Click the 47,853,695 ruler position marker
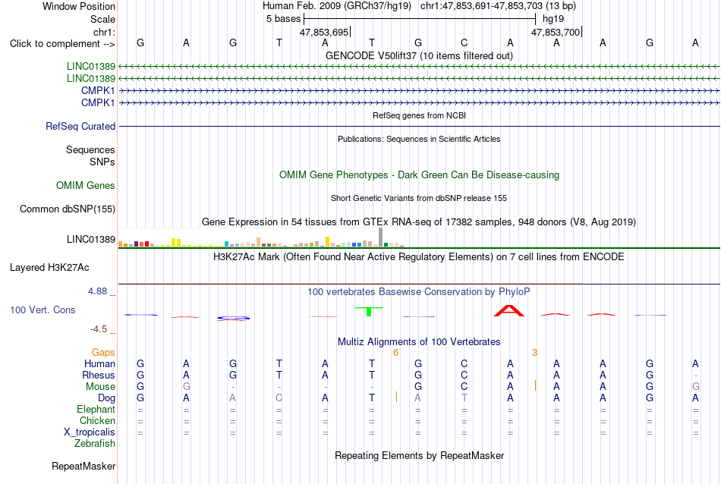This screenshot has width=721, height=484. 324,32
